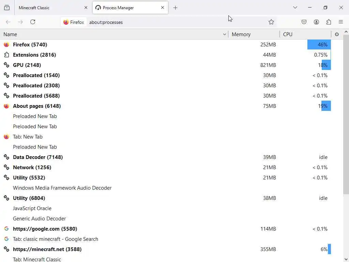Click the 252MB memory value
Viewport: 349px width, 262px height.
268,45
